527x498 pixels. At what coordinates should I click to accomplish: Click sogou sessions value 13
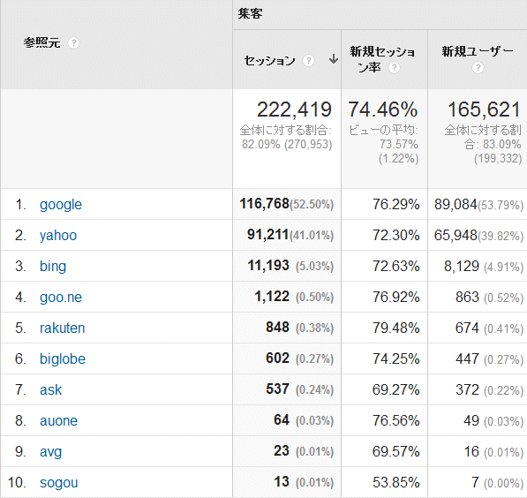tap(282, 482)
